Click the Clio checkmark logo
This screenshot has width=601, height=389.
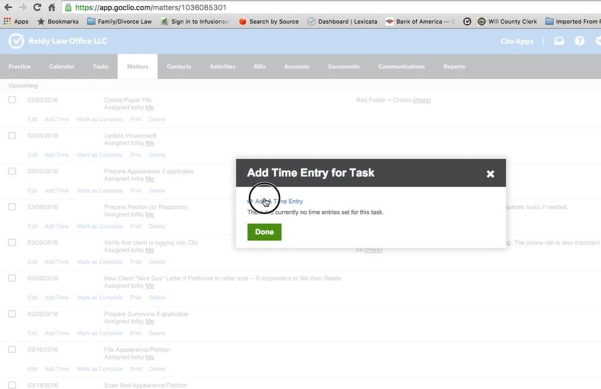pyautogui.click(x=16, y=41)
